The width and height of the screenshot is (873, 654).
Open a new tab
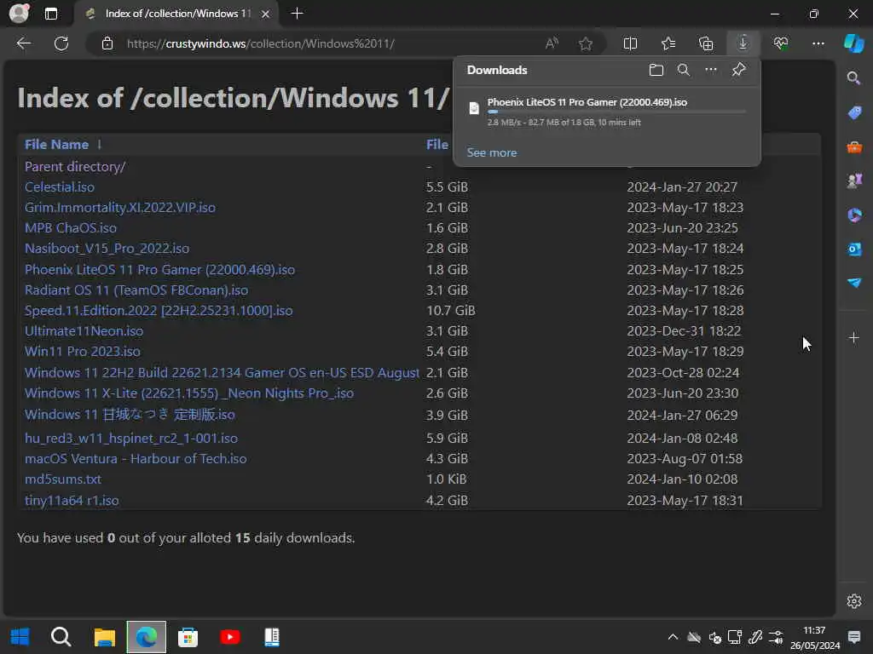click(297, 14)
